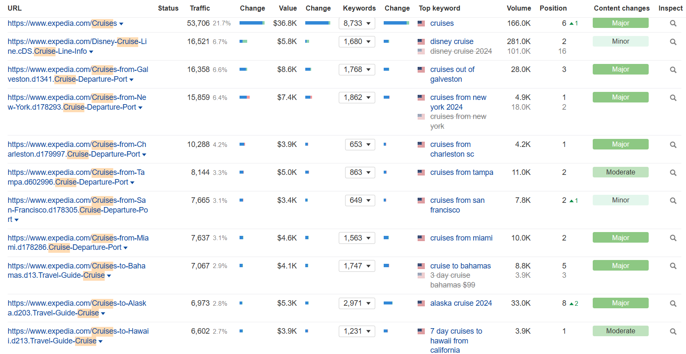Image resolution: width=686 pixels, height=354 pixels.
Task: Click the caret arrow after the expedia.com/Cruises URL
Action: [x=121, y=24]
